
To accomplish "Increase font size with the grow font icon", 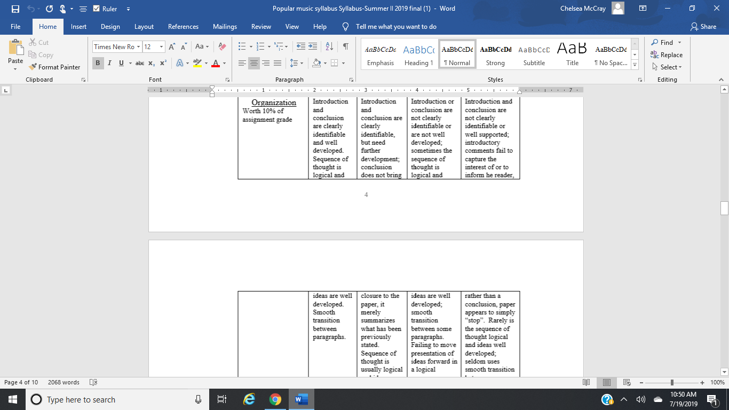I will coord(172,47).
